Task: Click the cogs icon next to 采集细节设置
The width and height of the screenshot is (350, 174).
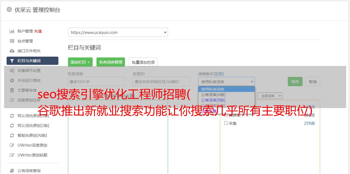Action: 12,71
